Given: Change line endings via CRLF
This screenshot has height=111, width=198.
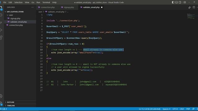Looking at the screenshot, I should 182,109.
